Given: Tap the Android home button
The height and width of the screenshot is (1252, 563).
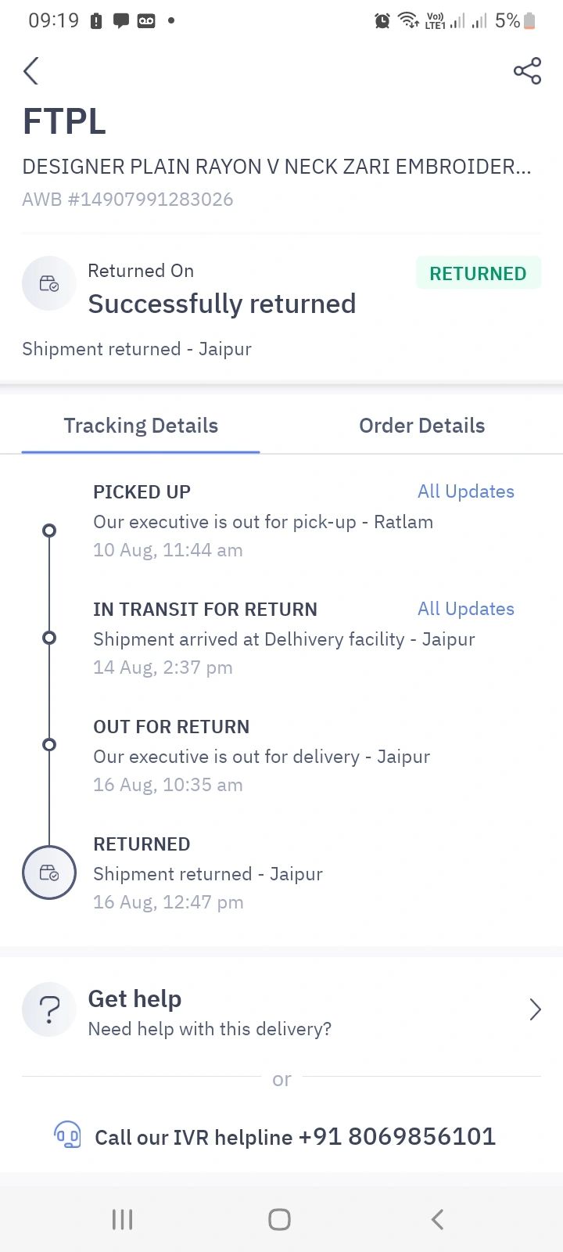Looking at the screenshot, I should pyautogui.click(x=279, y=1219).
